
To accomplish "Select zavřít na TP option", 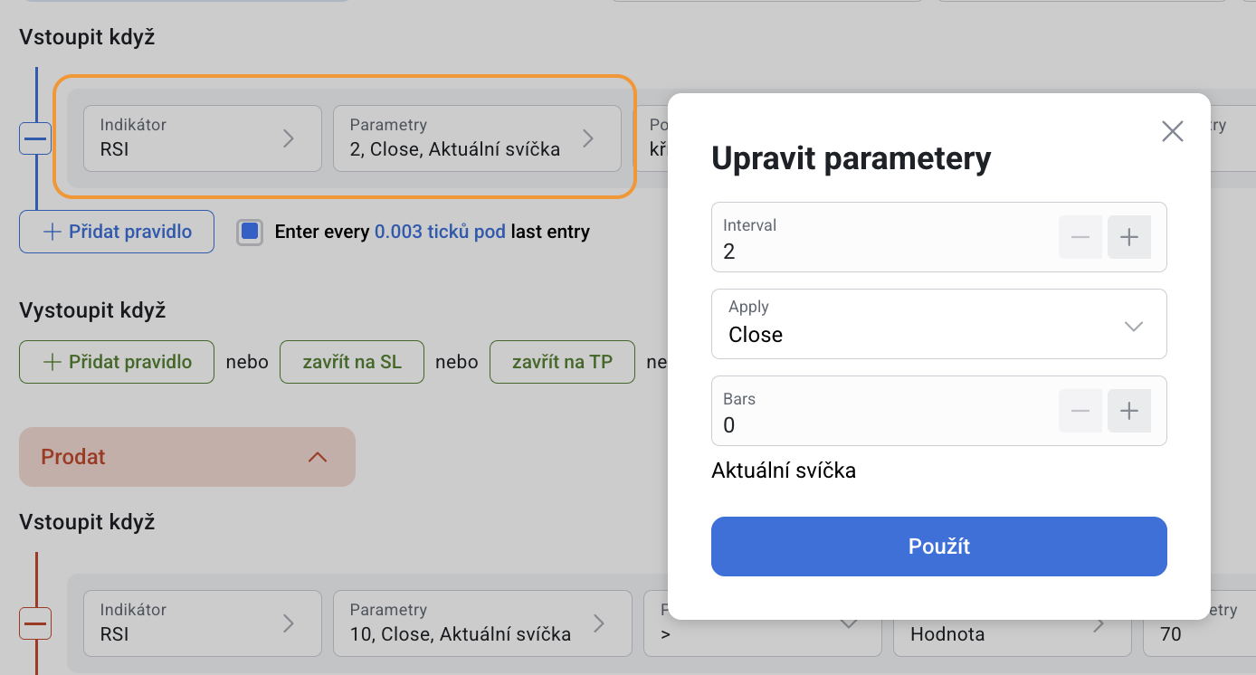I will pyautogui.click(x=562, y=362).
